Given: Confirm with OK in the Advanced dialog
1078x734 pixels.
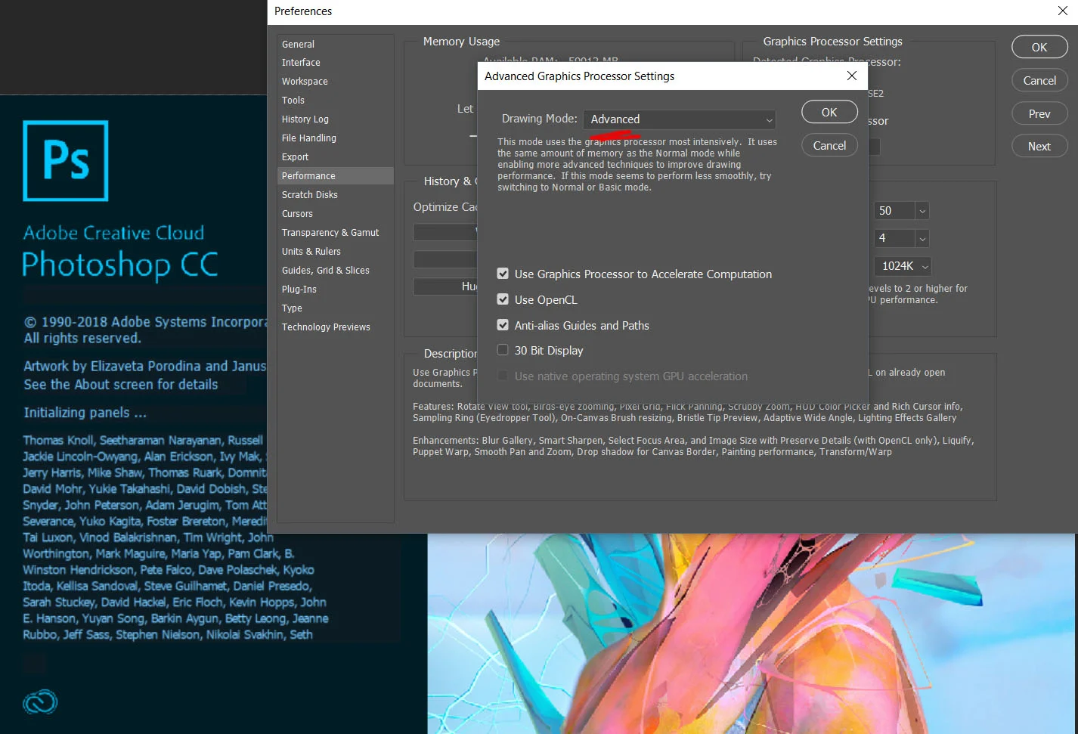Looking at the screenshot, I should [x=829, y=111].
